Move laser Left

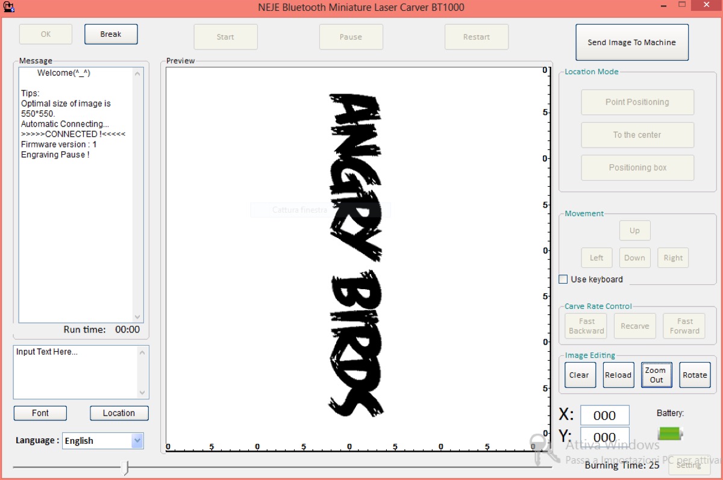coord(596,258)
